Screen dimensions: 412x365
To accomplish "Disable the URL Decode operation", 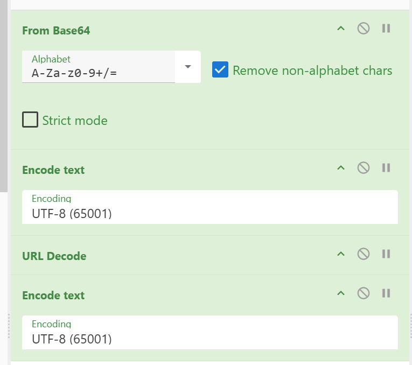I will point(364,254).
